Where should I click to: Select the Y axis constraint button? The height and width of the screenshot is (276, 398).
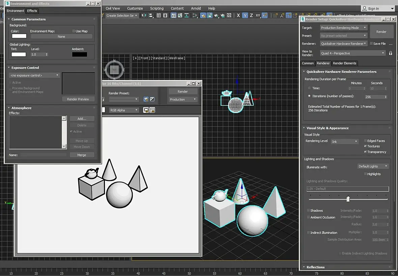(x=245, y=16)
